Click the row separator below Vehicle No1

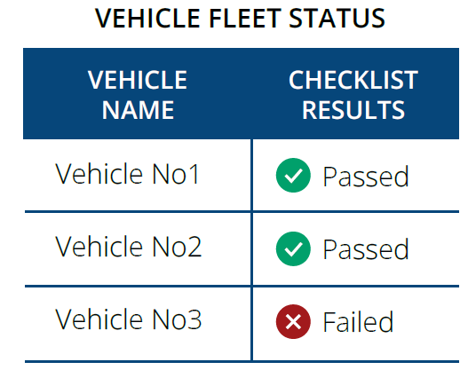click(242, 211)
